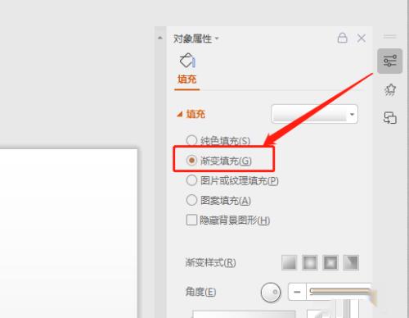This screenshot has width=409, height=318.
Task: Click the 角度(E) label
Action: pos(200,292)
